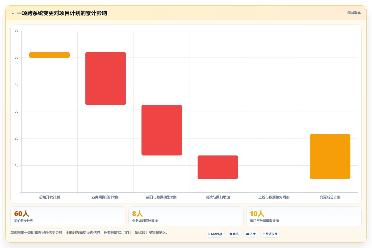Click the 初始开发计划 caption under 60人
The width and height of the screenshot is (372, 248).
tap(24, 221)
